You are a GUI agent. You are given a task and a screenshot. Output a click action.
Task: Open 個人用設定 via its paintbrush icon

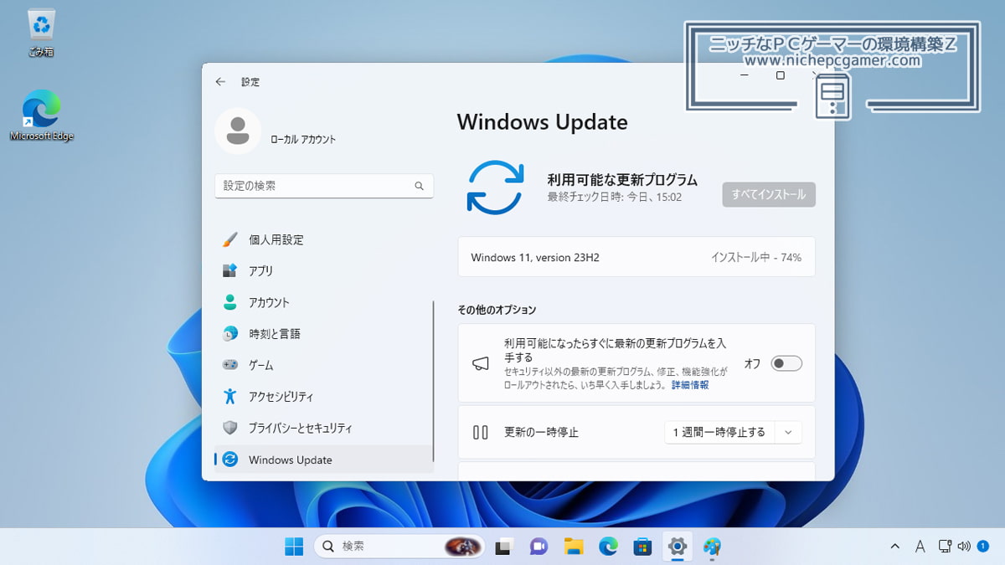point(230,239)
